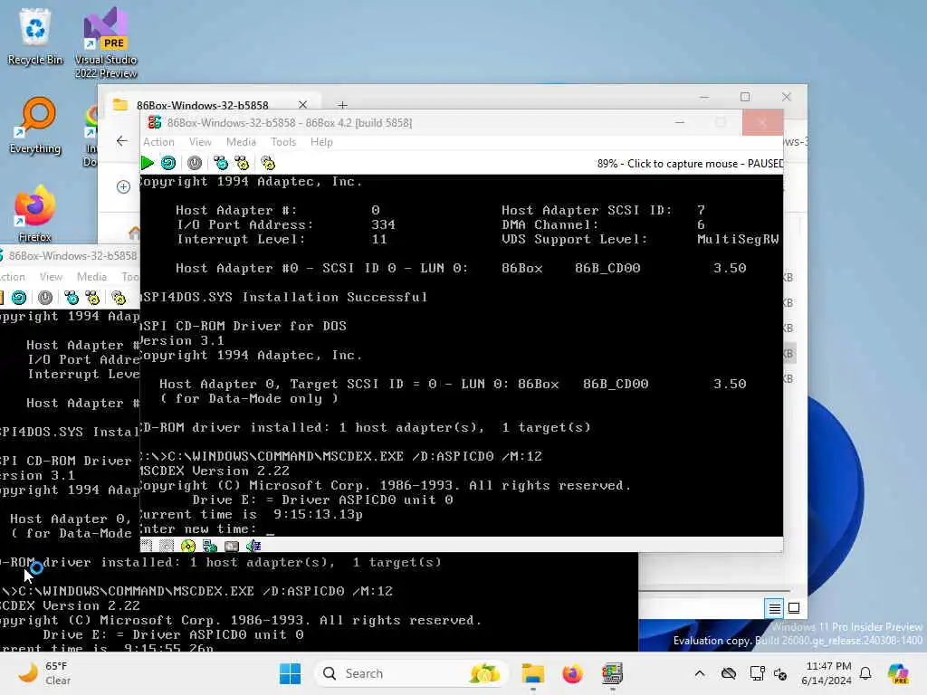This screenshot has height=695, width=927.
Task: Send Ctrl+Alt+Del using the teal keys icon, front window
Action: [221, 163]
